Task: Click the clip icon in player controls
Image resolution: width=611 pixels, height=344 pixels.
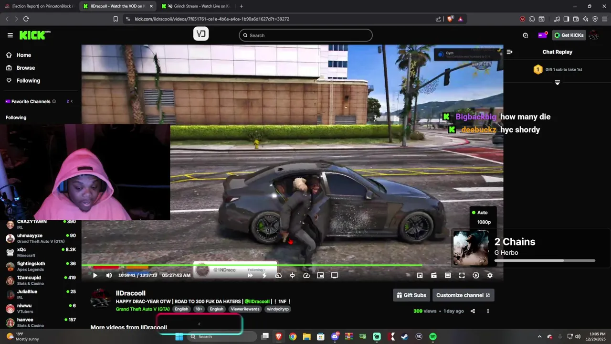Action: (x=434, y=275)
